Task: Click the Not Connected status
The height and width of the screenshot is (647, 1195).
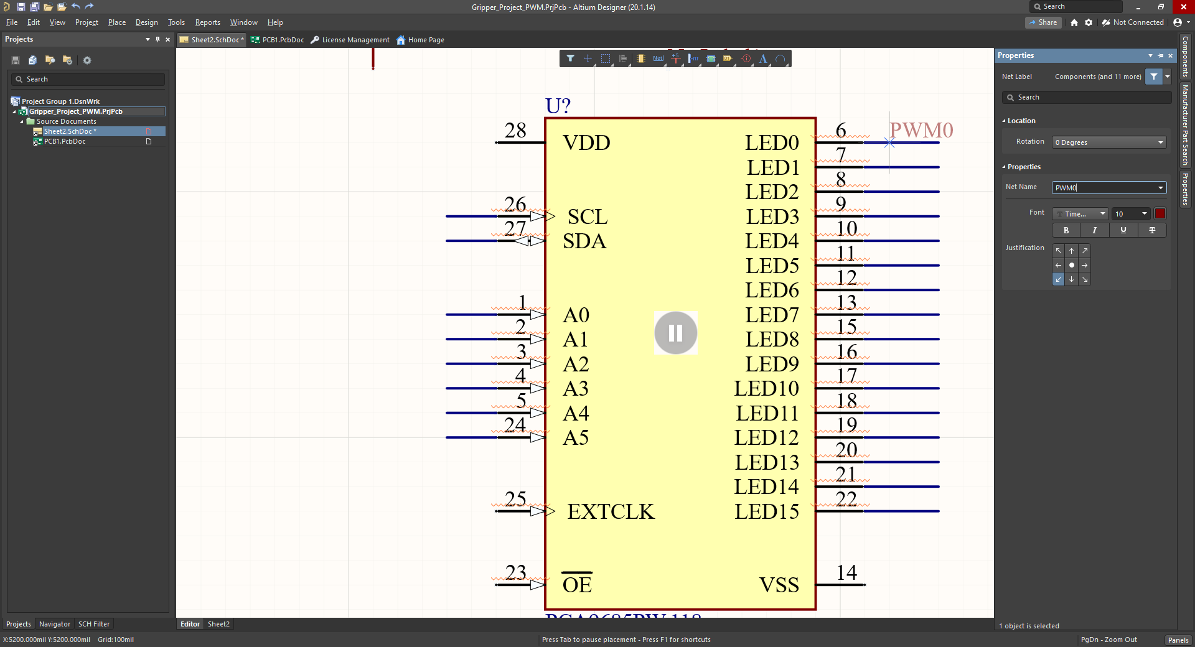Action: tap(1133, 22)
